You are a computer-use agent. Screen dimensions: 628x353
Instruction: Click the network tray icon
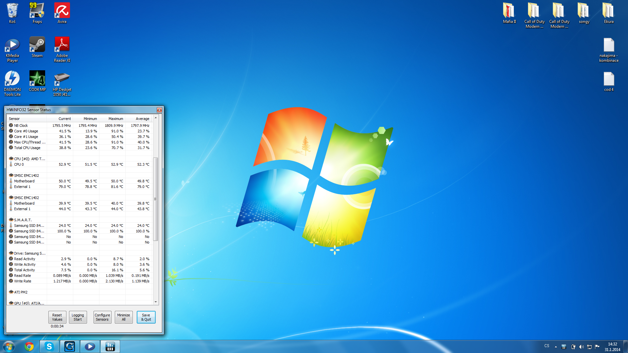(x=589, y=347)
